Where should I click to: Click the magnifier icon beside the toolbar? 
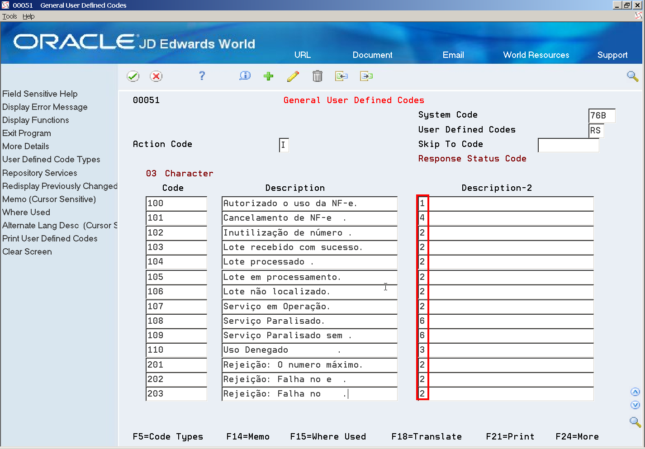632,76
